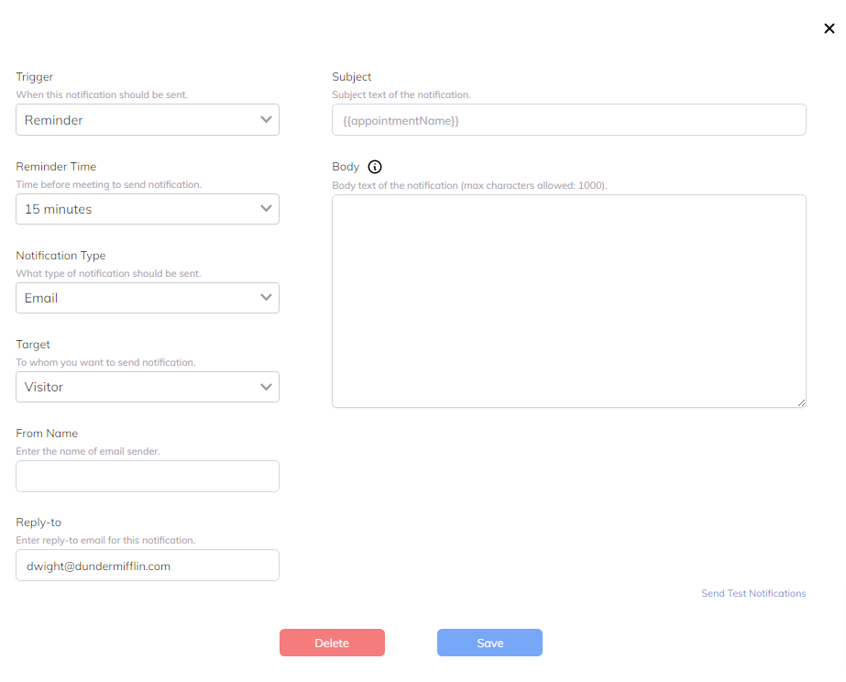Open the Trigger dropdown showing Reminder
The height and width of the screenshot is (682, 846).
(x=148, y=120)
